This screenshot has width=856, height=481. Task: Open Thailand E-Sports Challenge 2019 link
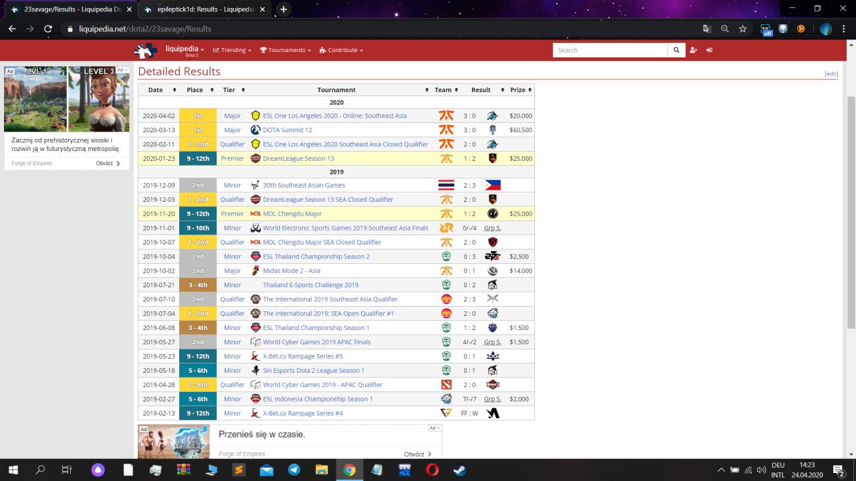coord(310,285)
